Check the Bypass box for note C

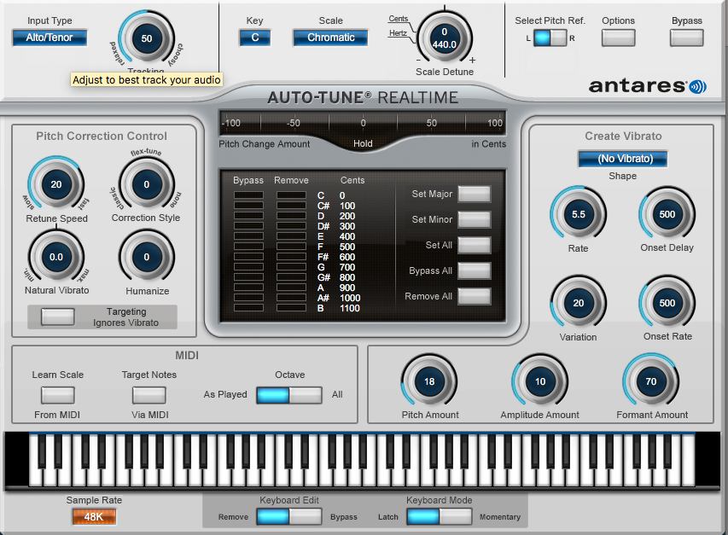(x=249, y=195)
